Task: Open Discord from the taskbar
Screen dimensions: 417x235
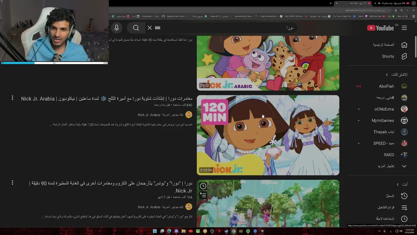Action: [x=177, y=231]
